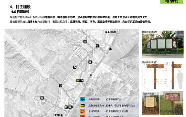
Task: Open the brown warning sign photo on grass
Action: (x=172, y=103)
